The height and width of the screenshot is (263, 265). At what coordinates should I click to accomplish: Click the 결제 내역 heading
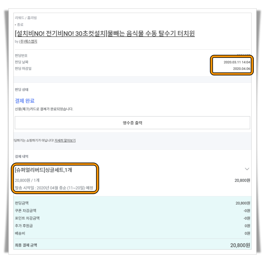click(x=21, y=156)
